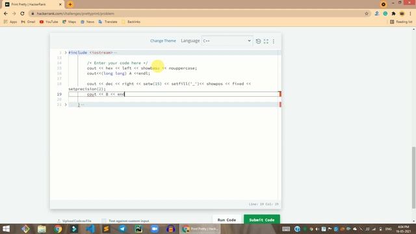The height and width of the screenshot is (234, 416).
Task: Toggle the editor fullscreen icon
Action: 266,41
